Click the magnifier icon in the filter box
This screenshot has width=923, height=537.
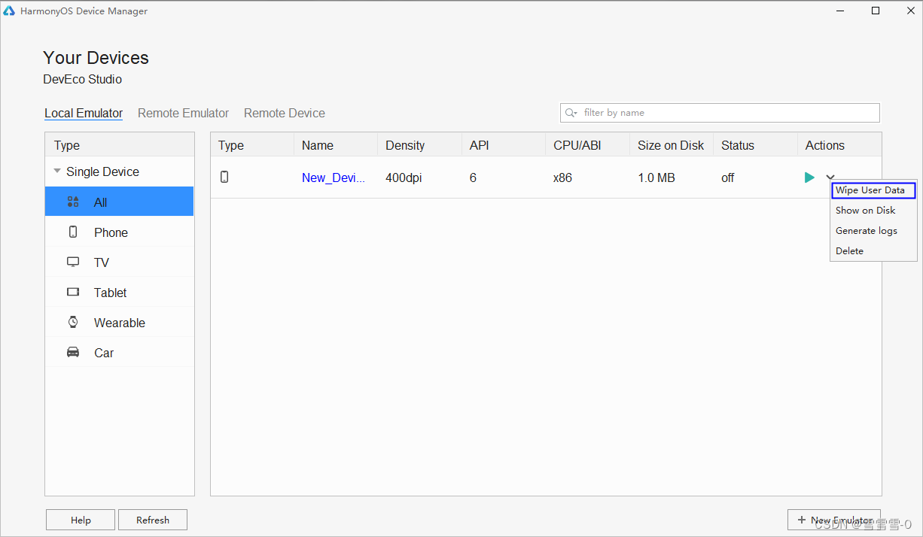point(572,113)
